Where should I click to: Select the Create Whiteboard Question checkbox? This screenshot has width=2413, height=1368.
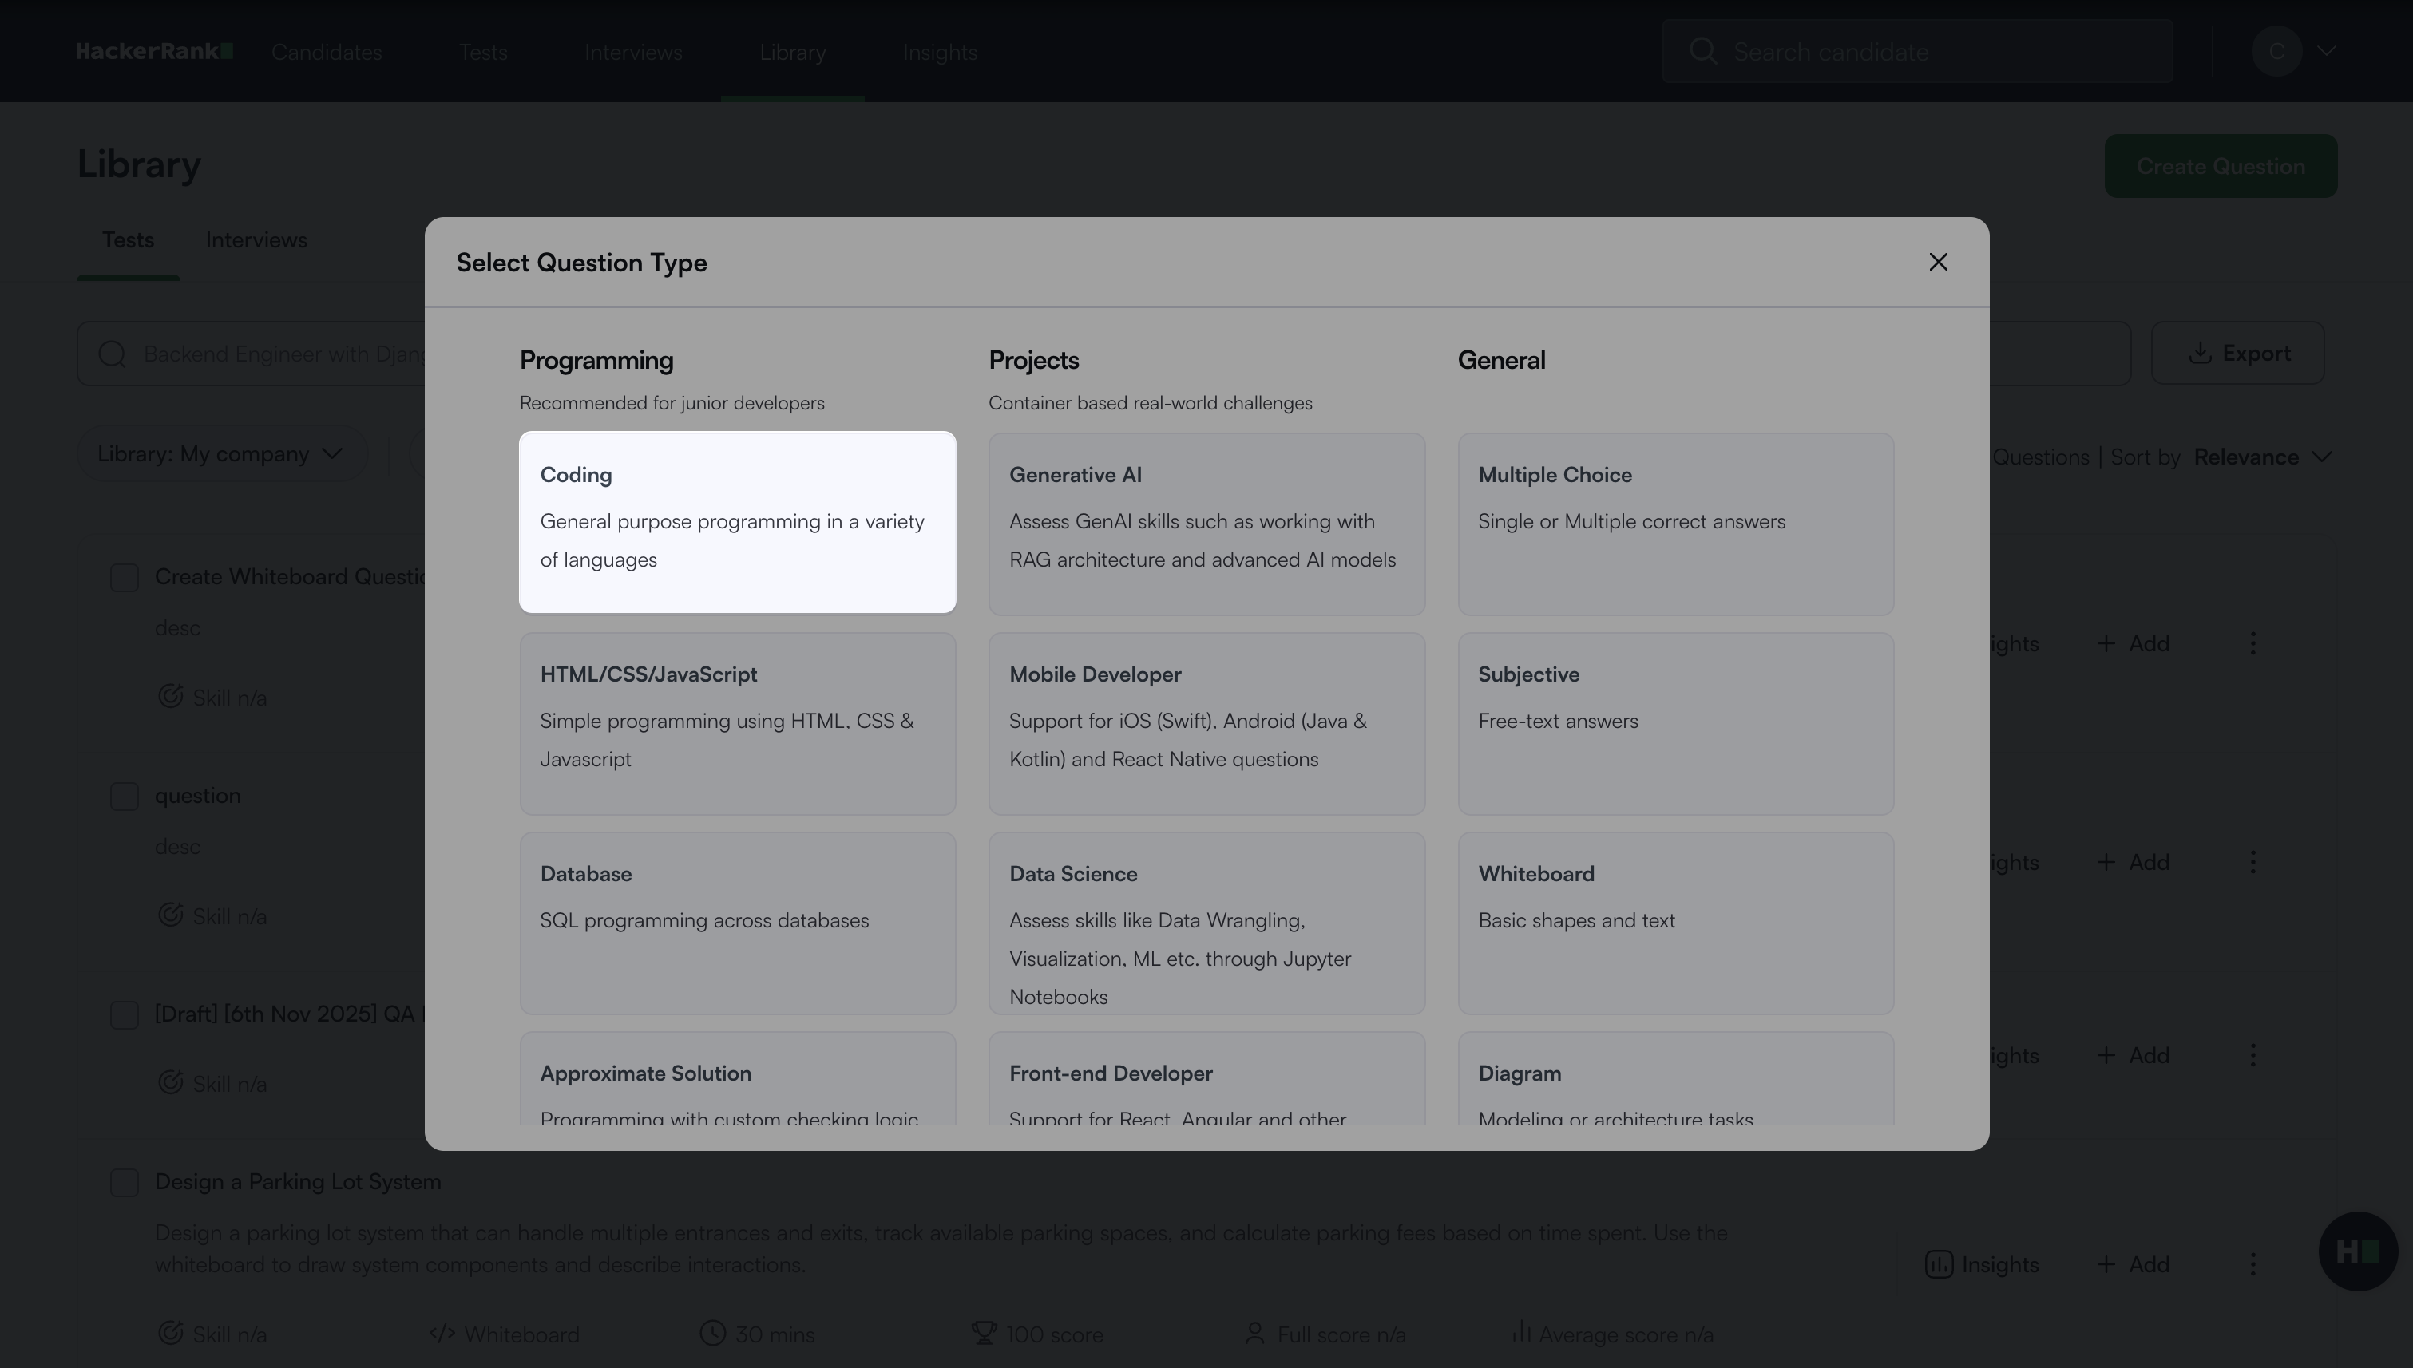coord(124,578)
